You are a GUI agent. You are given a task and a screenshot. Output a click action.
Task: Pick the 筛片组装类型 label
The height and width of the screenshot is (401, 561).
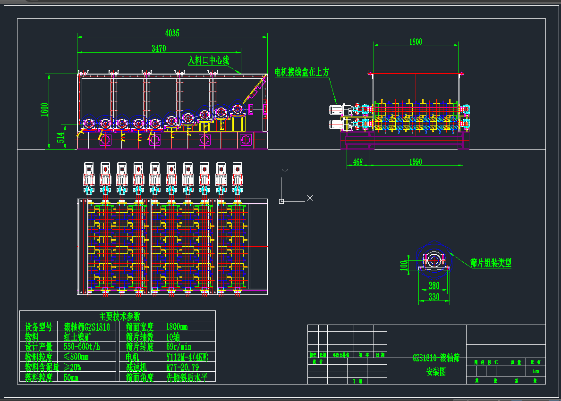click(491, 263)
